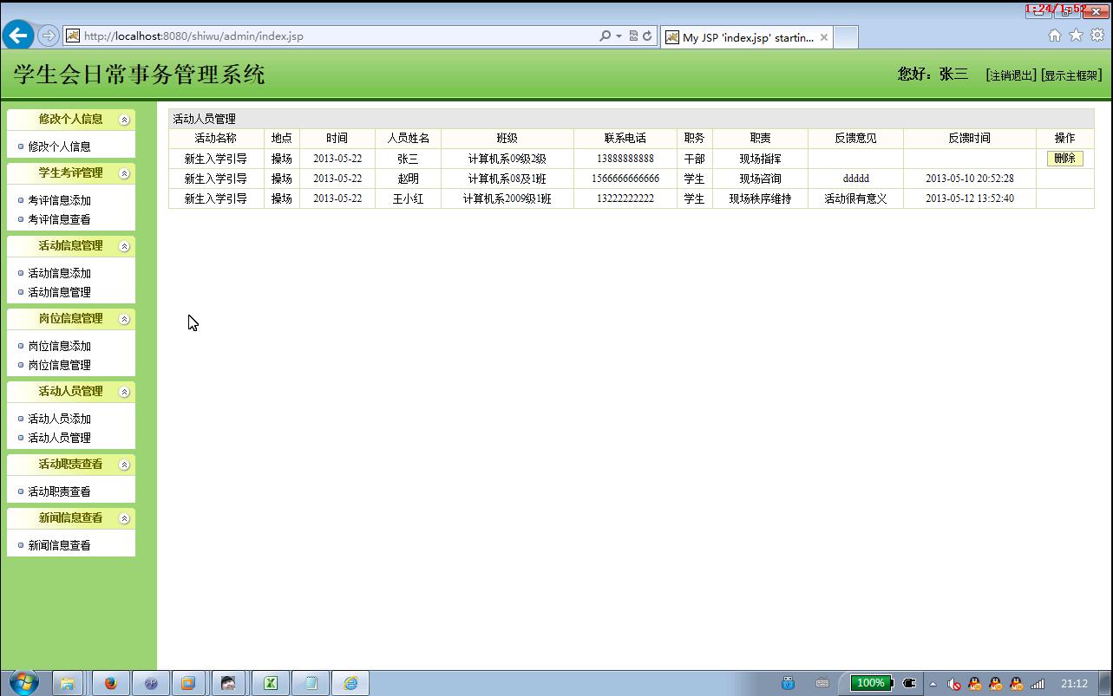The width and height of the screenshot is (1113, 696).
Task: Click the 反馈意见 column header
Action: click(x=855, y=138)
